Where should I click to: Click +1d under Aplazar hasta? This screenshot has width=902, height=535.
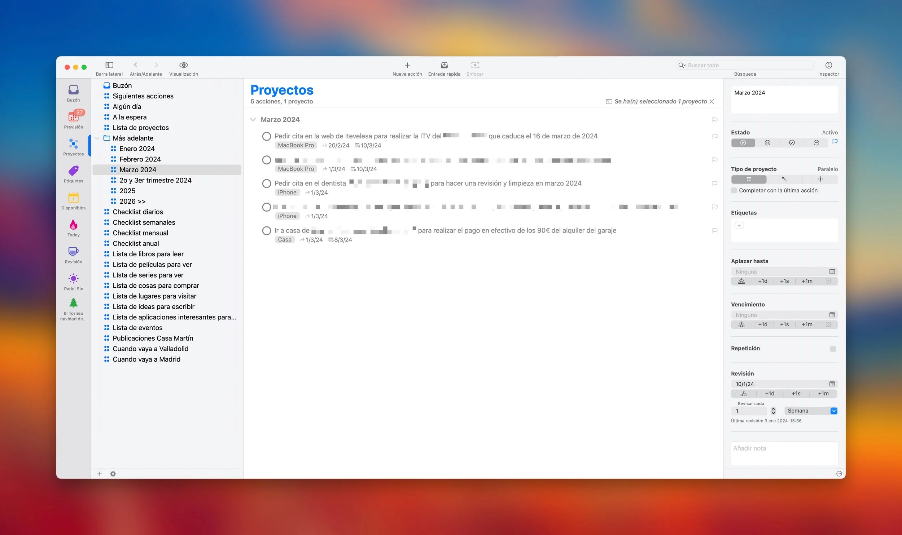coord(762,281)
